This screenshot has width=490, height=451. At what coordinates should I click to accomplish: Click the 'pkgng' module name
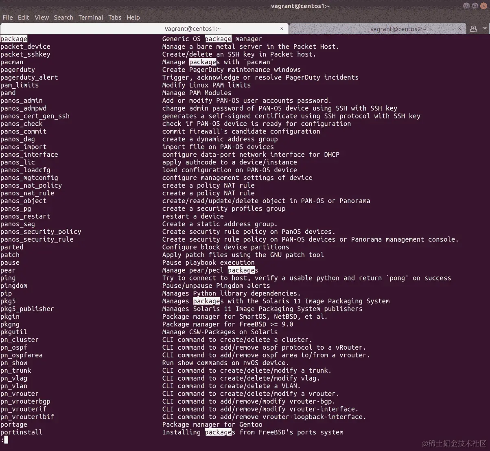click(10, 325)
